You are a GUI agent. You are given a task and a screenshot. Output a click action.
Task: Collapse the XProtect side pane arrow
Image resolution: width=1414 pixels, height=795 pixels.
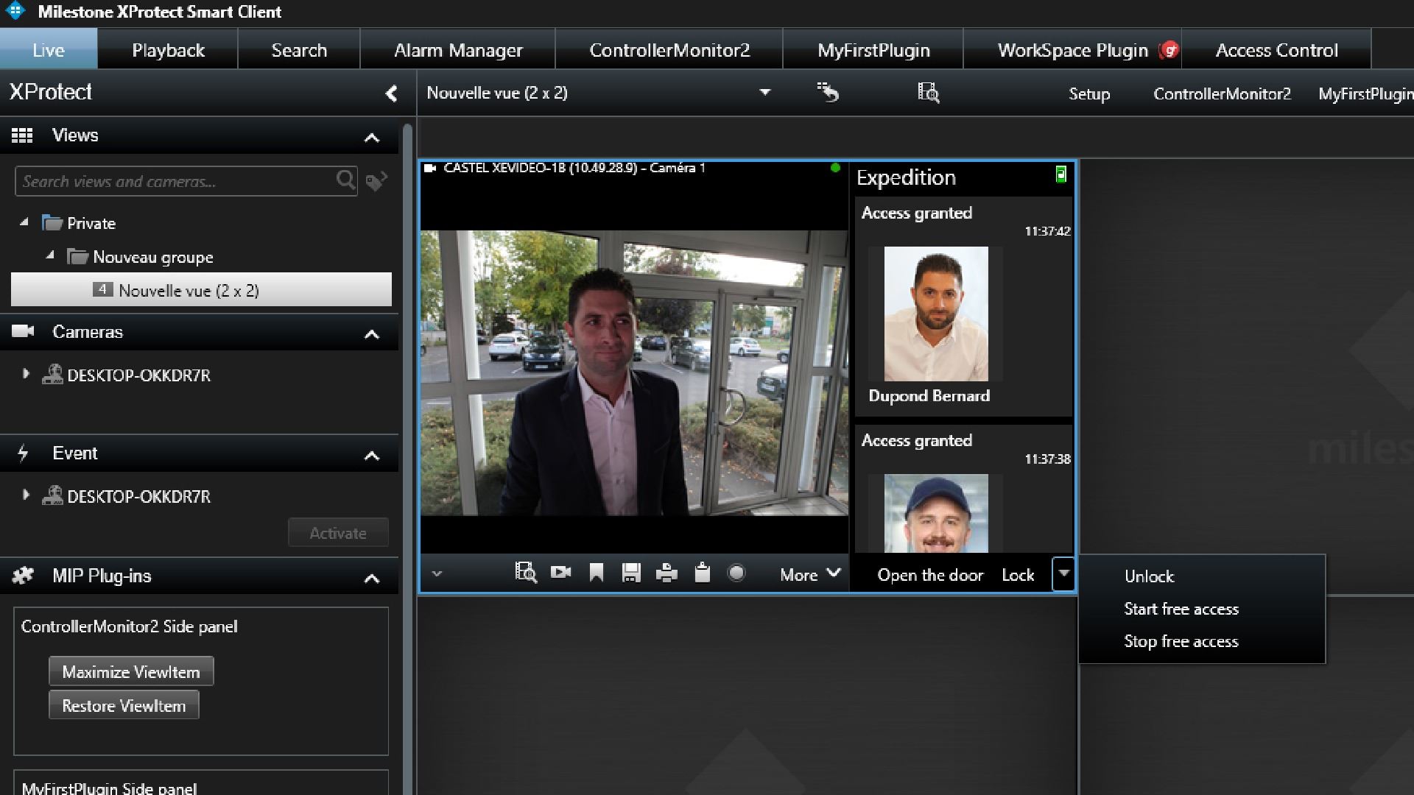[x=391, y=93]
